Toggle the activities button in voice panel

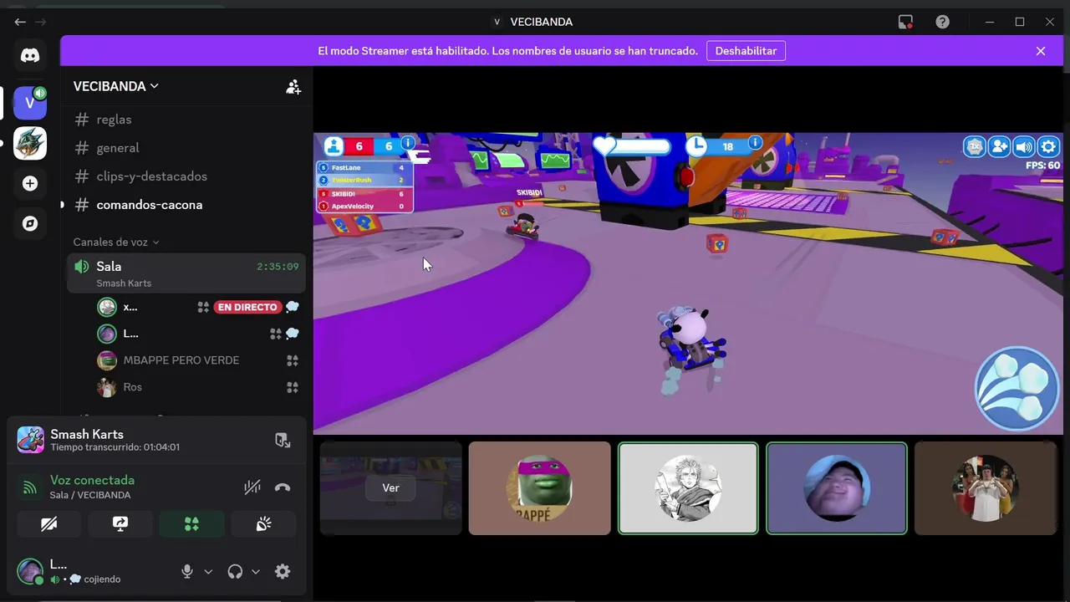[192, 524]
